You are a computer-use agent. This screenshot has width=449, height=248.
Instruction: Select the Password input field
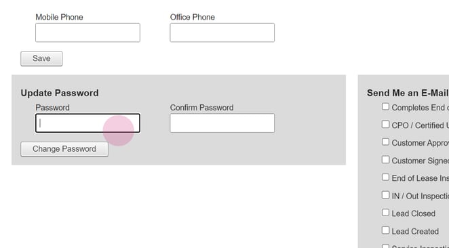click(x=87, y=123)
